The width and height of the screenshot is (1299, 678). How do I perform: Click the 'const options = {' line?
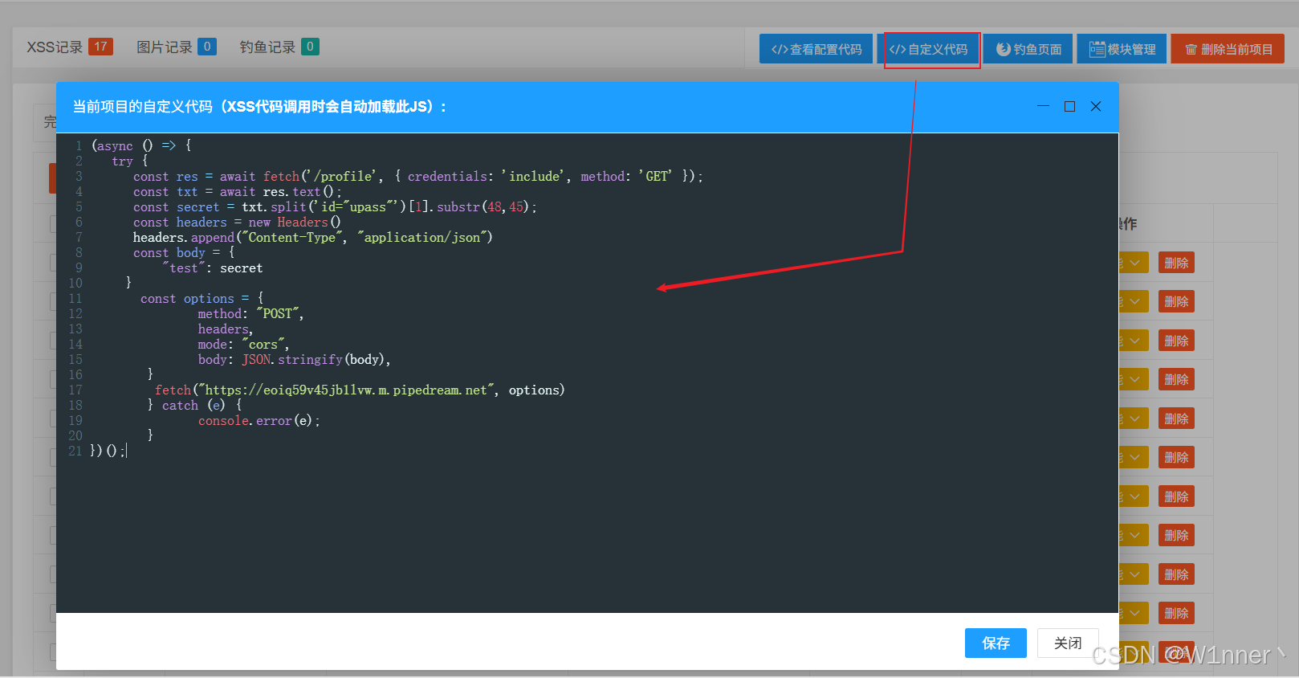pos(202,298)
